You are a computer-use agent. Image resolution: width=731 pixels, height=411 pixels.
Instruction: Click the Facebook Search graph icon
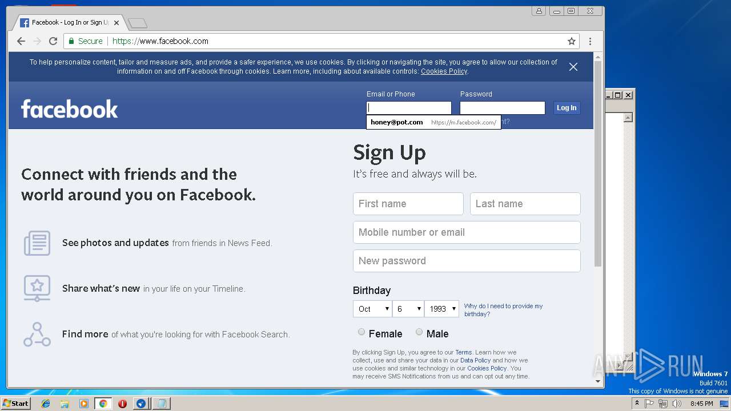click(37, 335)
